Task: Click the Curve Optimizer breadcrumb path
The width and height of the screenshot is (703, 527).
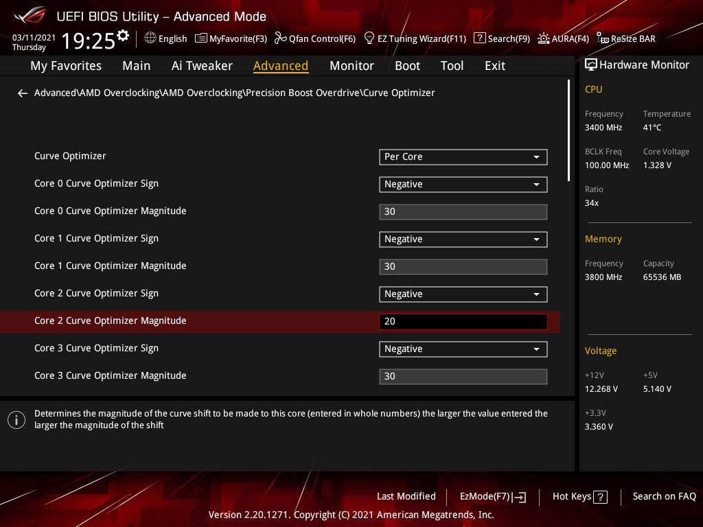Action: click(x=235, y=93)
